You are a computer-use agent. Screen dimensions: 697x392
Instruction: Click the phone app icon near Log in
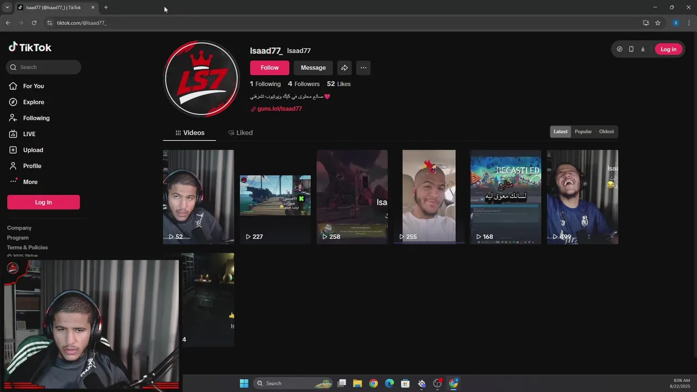[x=631, y=49]
